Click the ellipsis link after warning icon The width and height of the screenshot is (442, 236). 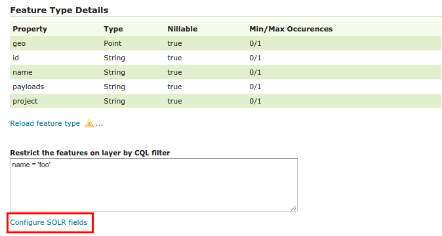pos(99,124)
